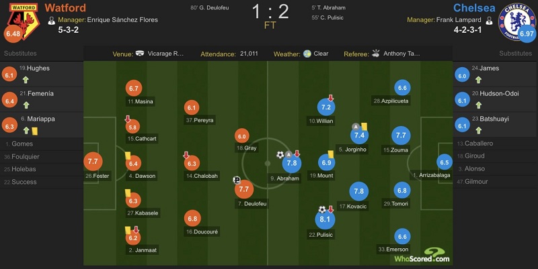Click the WhoScored.com logo

coord(422,256)
